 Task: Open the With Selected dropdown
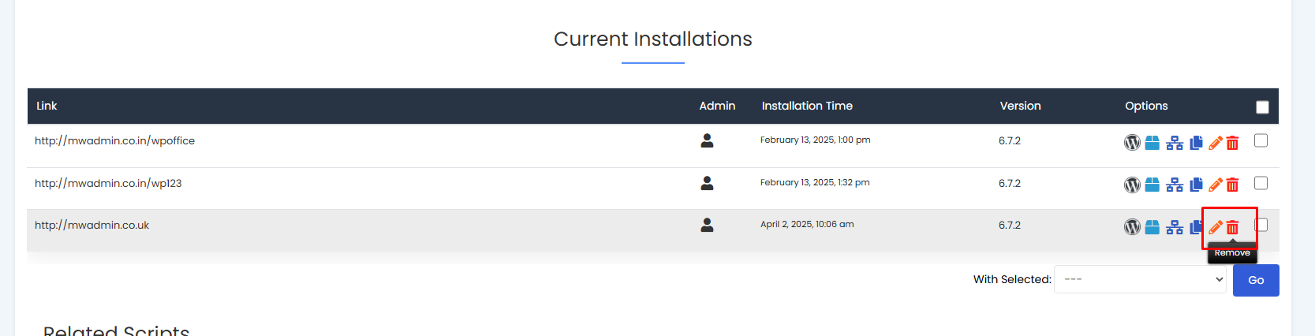click(x=1140, y=279)
